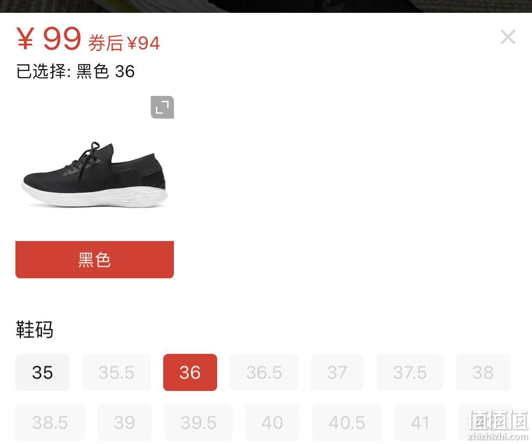Pick shoe size 39.5
This screenshot has height=444, width=532.
pyautogui.click(x=198, y=423)
